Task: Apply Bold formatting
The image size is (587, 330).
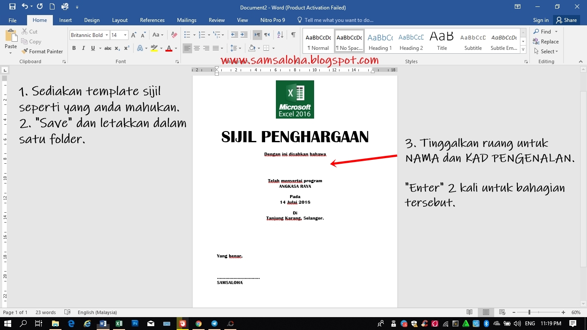Action: click(x=73, y=48)
